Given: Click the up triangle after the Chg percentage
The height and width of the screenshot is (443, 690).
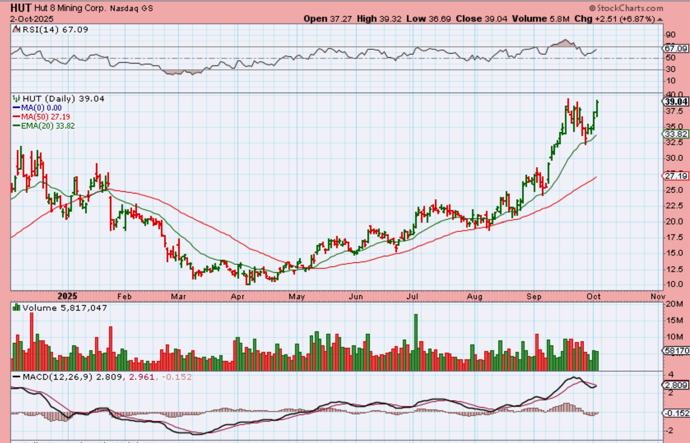Looking at the screenshot, I should (x=660, y=19).
